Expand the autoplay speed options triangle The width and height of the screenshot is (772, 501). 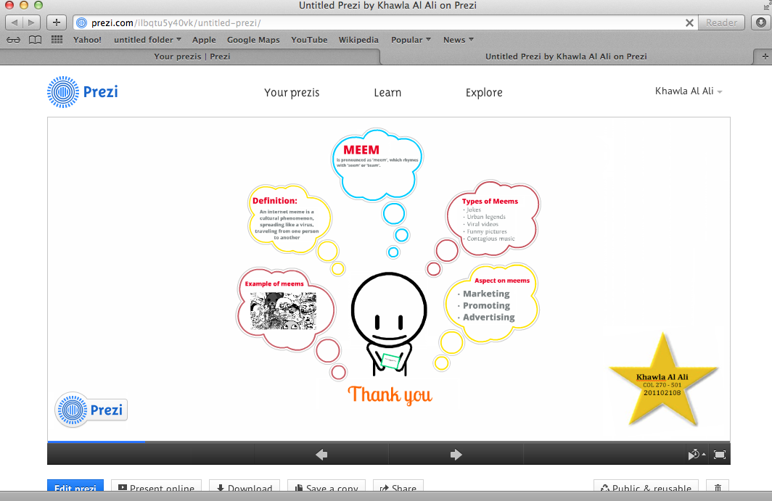click(703, 454)
